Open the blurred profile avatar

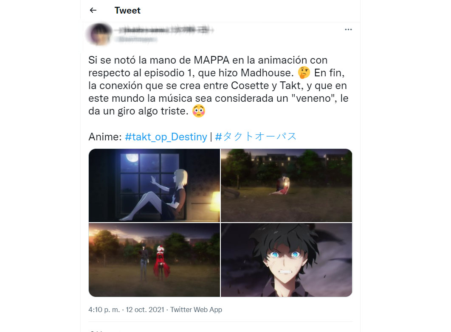(99, 34)
